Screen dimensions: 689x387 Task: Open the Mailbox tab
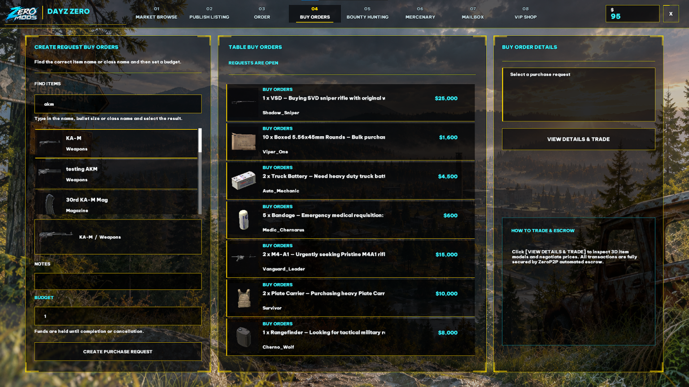(x=473, y=13)
